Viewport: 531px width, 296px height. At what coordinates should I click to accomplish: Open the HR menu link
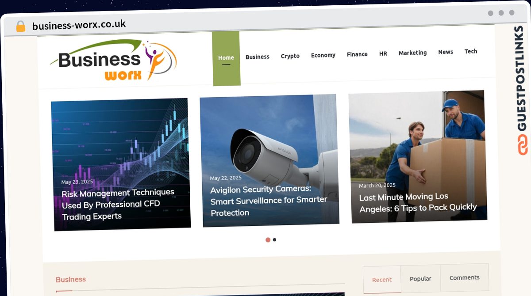click(383, 53)
